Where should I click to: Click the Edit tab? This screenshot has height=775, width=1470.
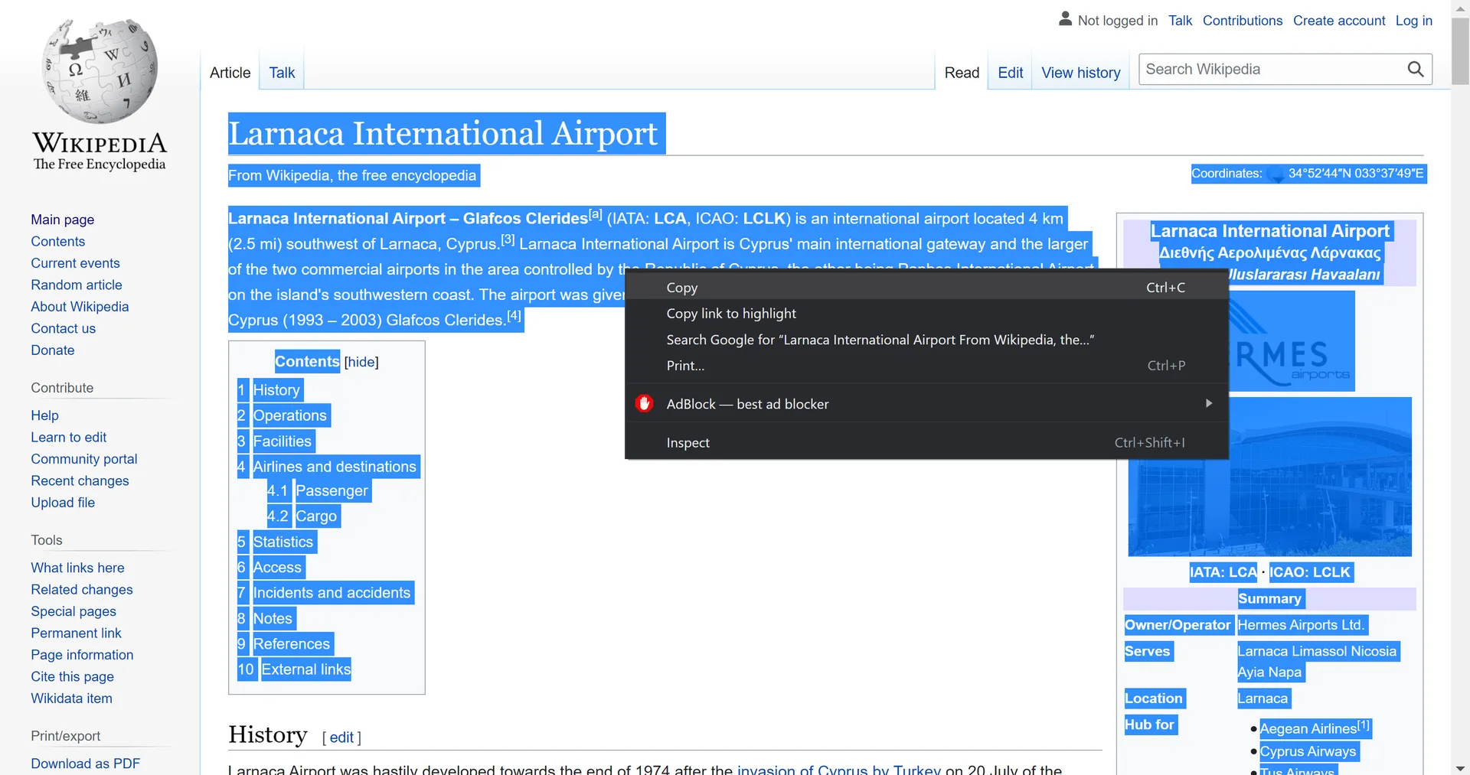click(x=1010, y=73)
